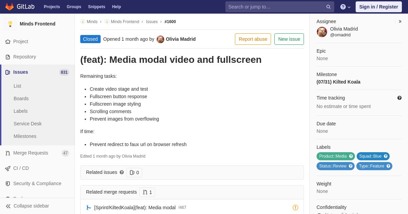Collapse the right sidebar with chevron icon
This screenshot has height=214, width=408.
[400, 21]
